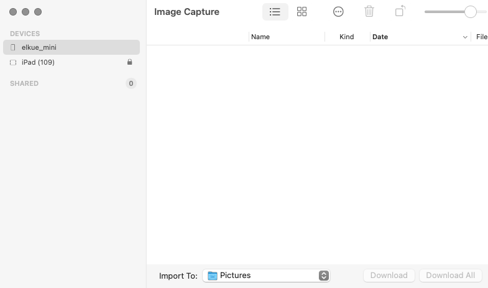This screenshot has width=488, height=288.
Task: Select the iPad (109) device
Action: click(38, 62)
